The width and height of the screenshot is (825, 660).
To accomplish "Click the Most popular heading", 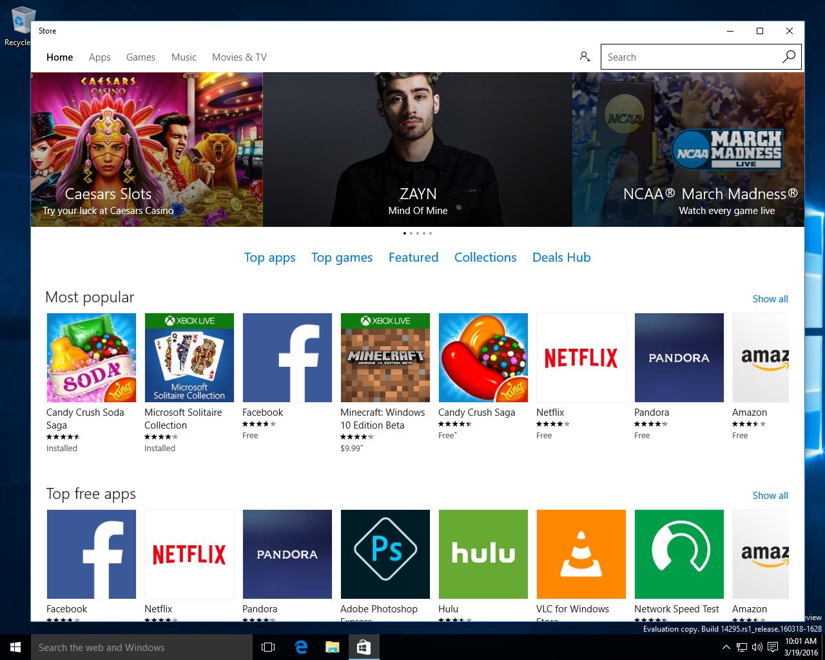I will (x=90, y=297).
